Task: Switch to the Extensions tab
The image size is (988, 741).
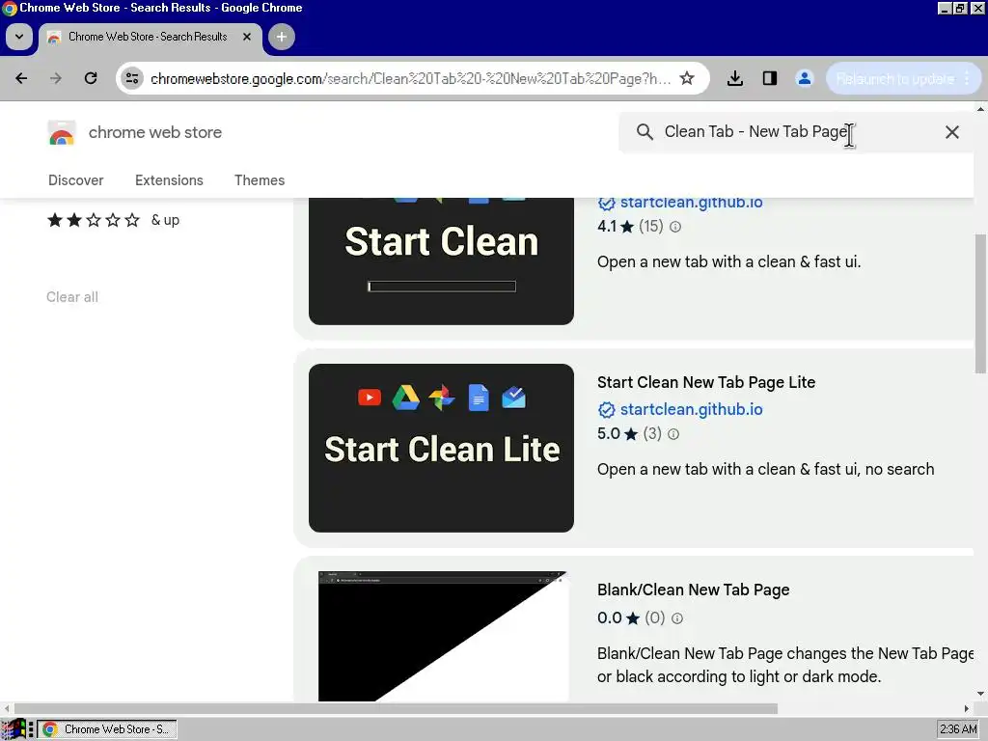Action: 169,180
